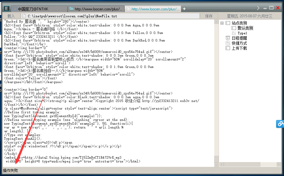Maximize the 中国菜刀 window
Image resolution: width=284 pixels, height=176 pixels.
[x=271, y=8]
